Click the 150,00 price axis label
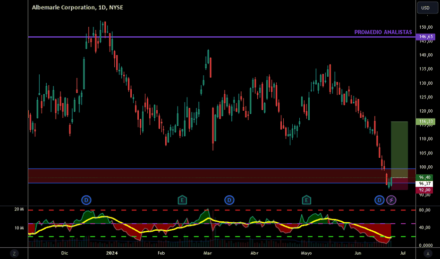The width and height of the screenshot is (440, 259). coord(426,27)
